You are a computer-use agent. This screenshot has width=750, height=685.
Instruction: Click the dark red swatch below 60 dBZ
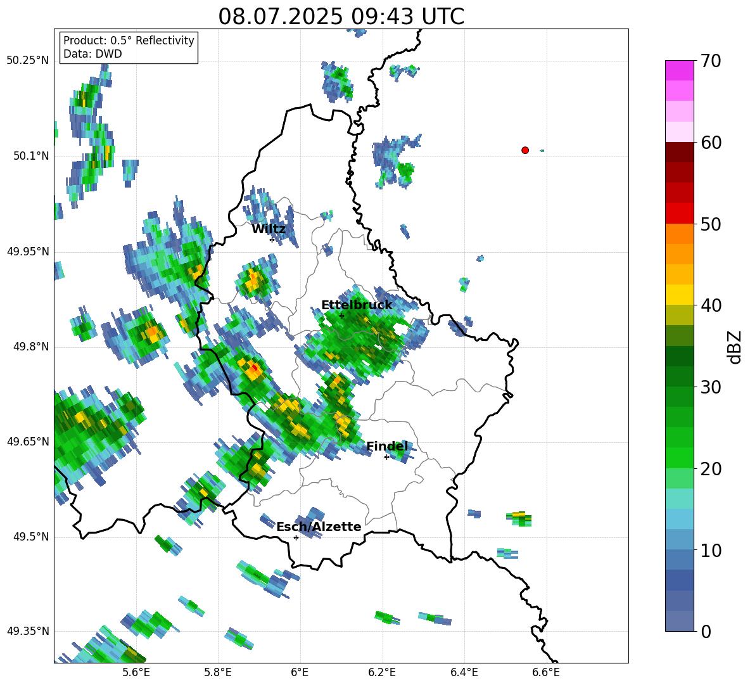pos(679,152)
